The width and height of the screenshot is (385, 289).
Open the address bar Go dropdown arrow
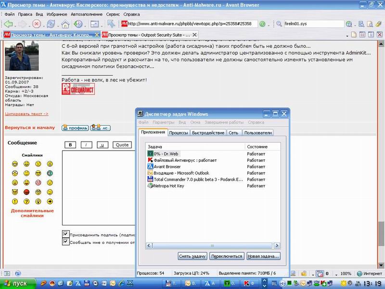269,26
